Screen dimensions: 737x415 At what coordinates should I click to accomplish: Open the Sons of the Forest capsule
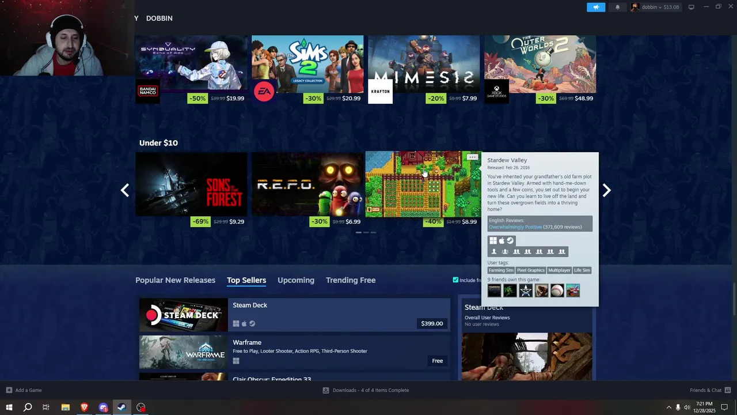tap(191, 184)
